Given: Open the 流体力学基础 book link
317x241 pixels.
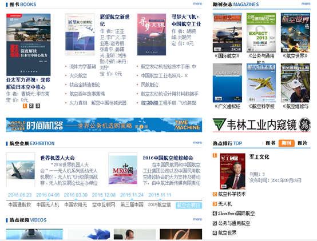Looking at the screenshot, I should pyautogui.click(x=83, y=67).
